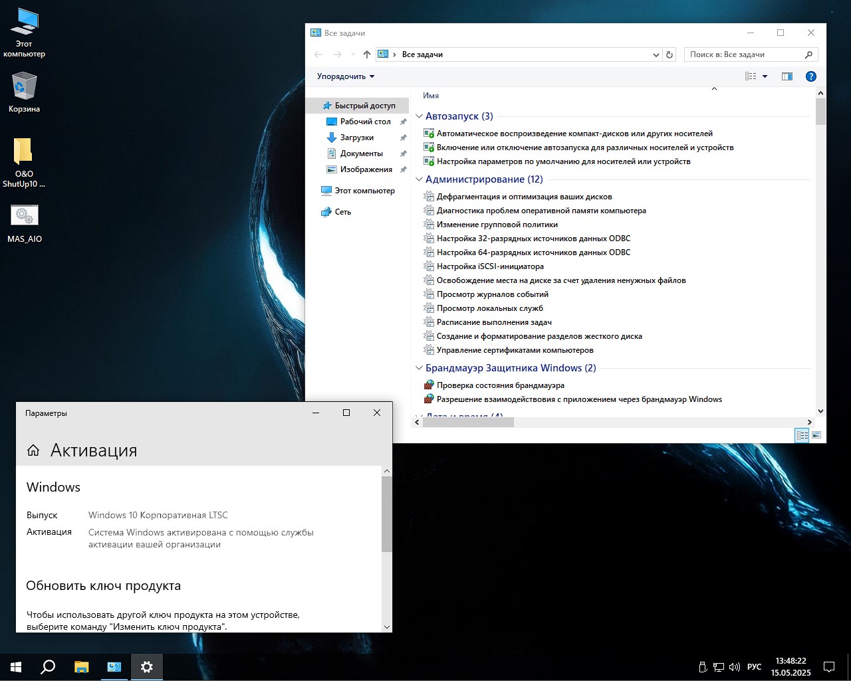Screen dimensions: 851x681
Task: Open the O&O ShutUp10 desktop folder
Action: pyautogui.click(x=23, y=152)
